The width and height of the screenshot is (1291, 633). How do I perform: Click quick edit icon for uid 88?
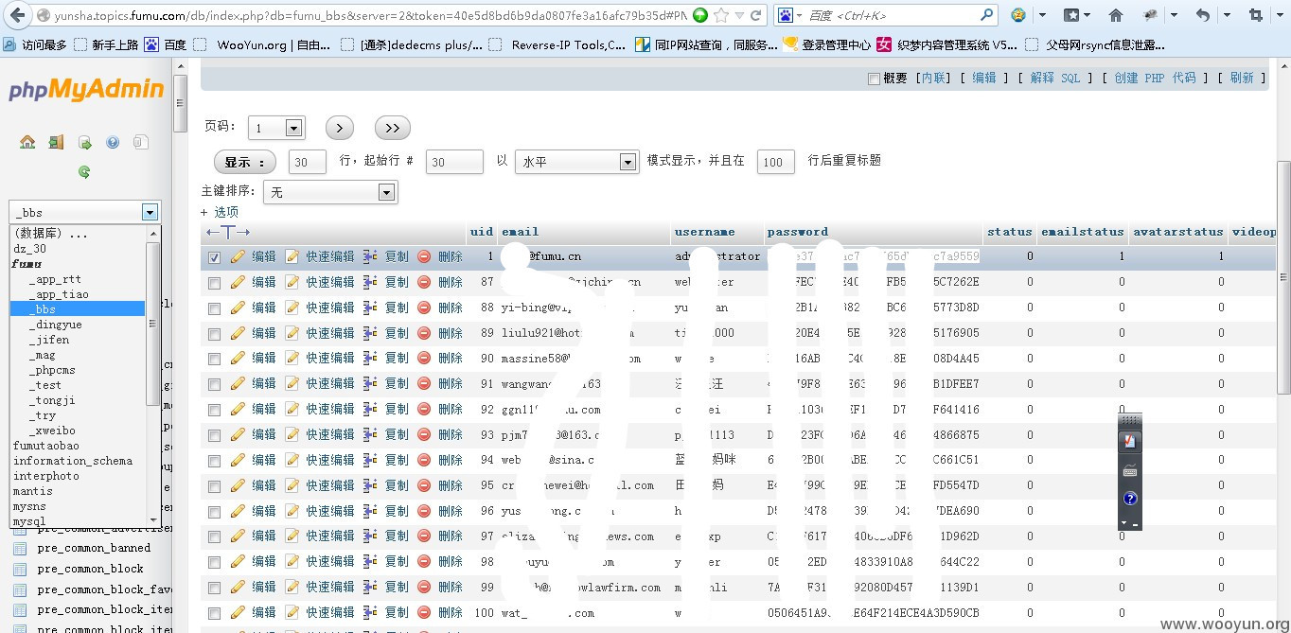click(x=292, y=308)
